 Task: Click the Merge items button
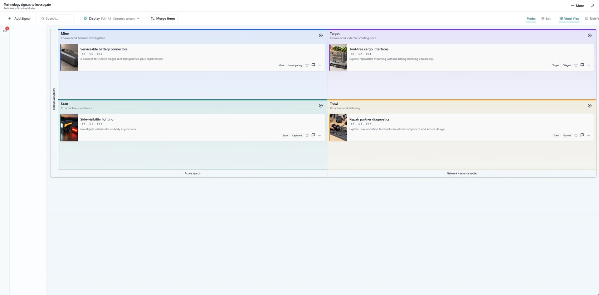163,18
